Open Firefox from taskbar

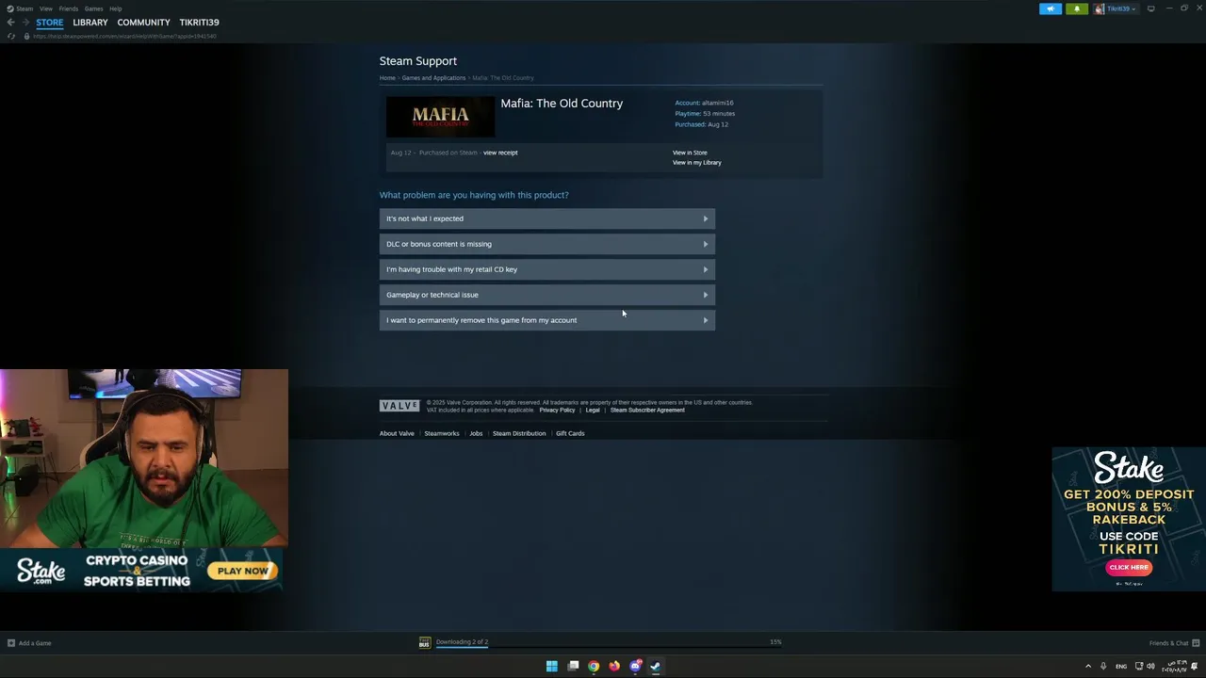[x=614, y=666]
